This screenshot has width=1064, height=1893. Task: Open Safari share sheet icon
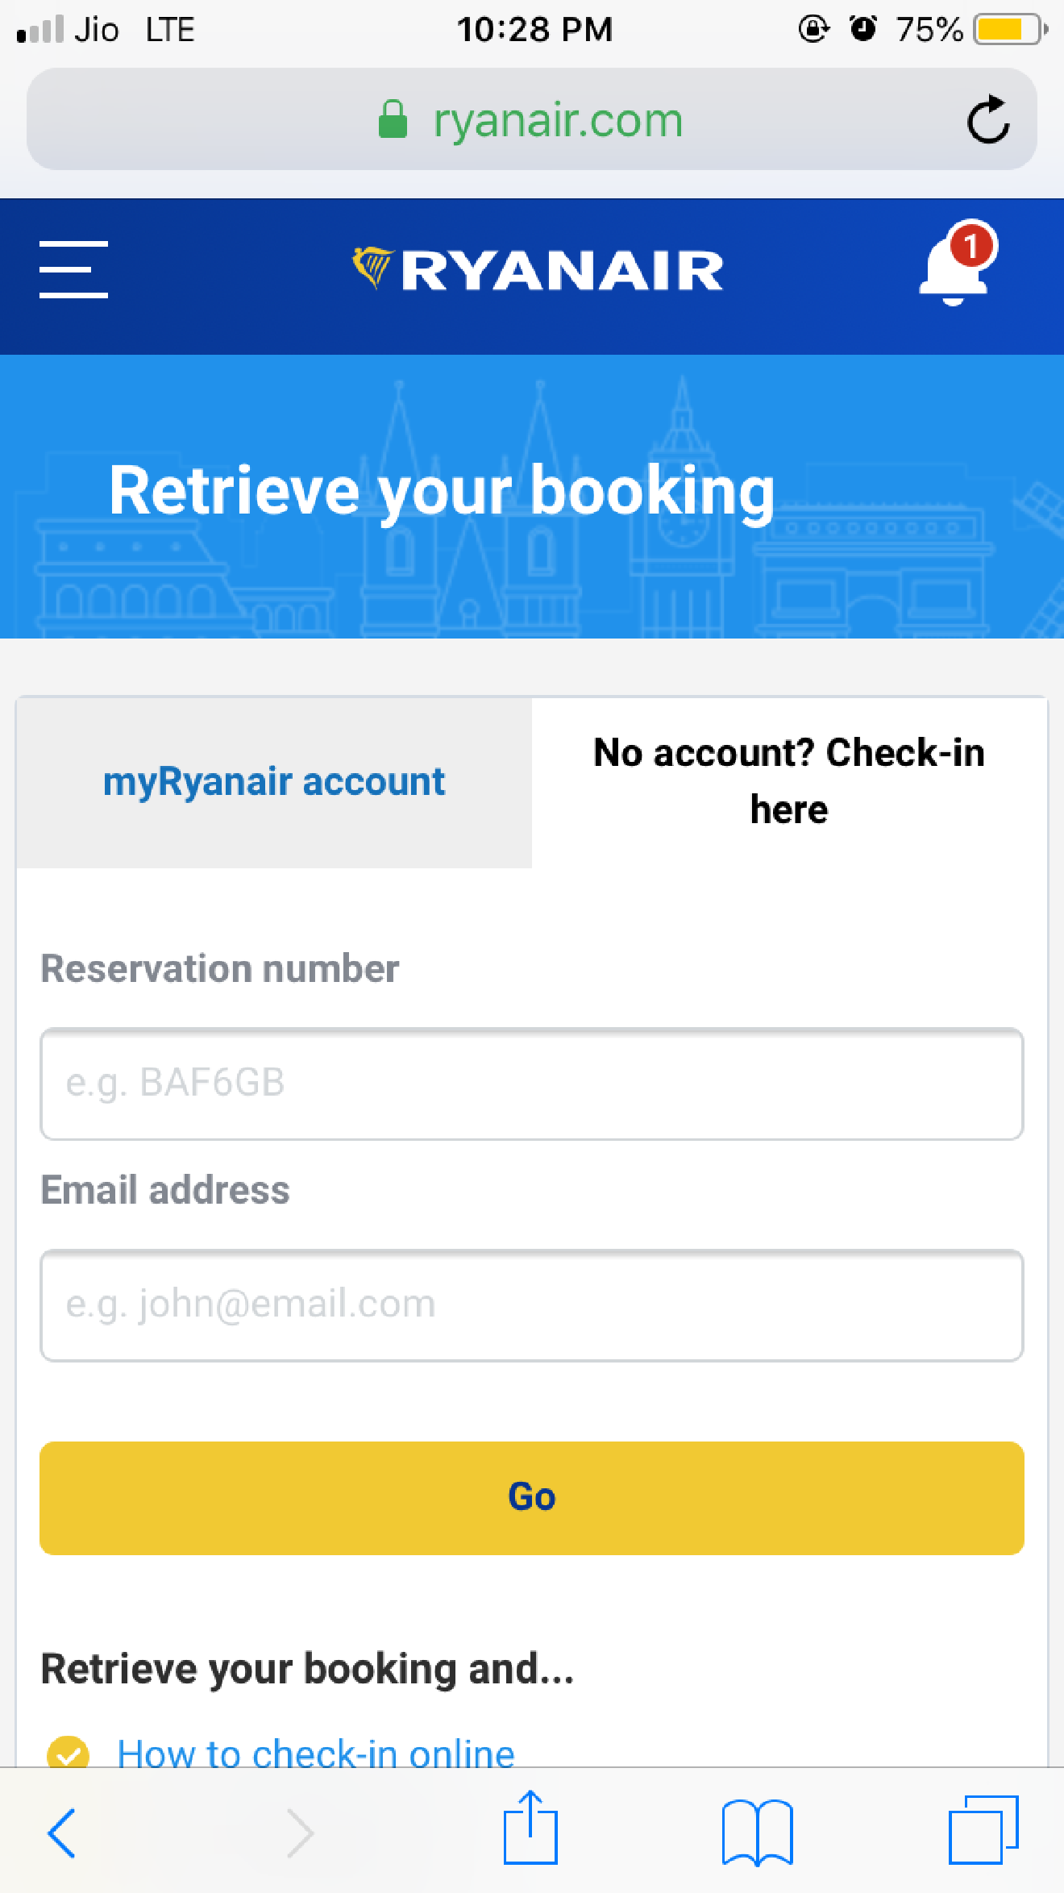pyautogui.click(x=530, y=1828)
